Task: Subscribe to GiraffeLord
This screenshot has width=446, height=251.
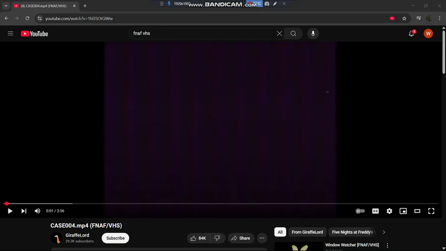Action: click(115, 238)
